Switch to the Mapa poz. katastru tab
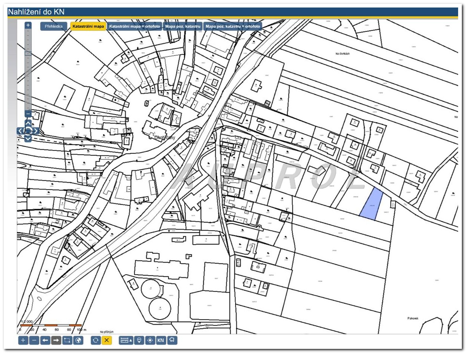Image resolution: width=466 pixels, height=353 pixels. pyautogui.click(x=183, y=27)
